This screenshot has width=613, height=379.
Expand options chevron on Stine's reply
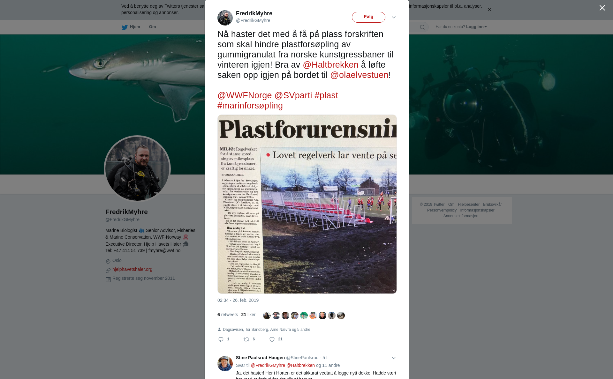[x=393, y=358]
